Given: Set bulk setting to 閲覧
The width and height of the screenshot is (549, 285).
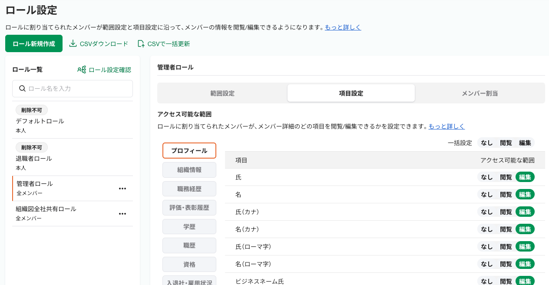Looking at the screenshot, I should 506,142.
